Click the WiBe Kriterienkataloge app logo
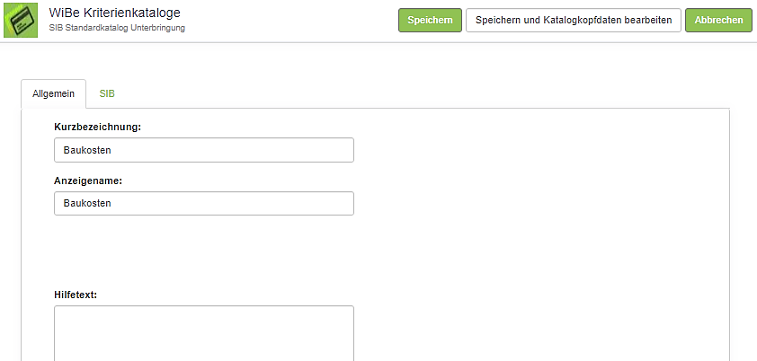 (21, 20)
